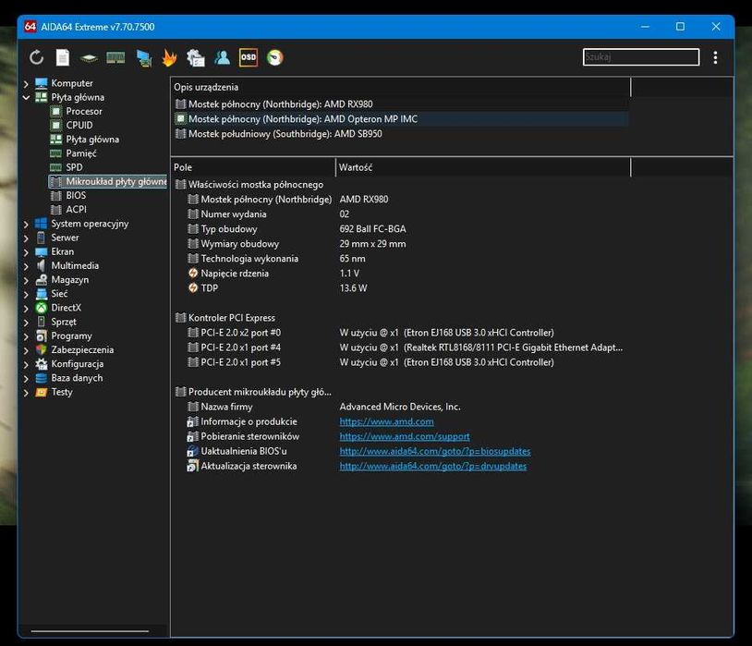Image resolution: width=752 pixels, height=646 pixels.
Task: Click the memory benchmark RAM icon
Action: (115, 57)
